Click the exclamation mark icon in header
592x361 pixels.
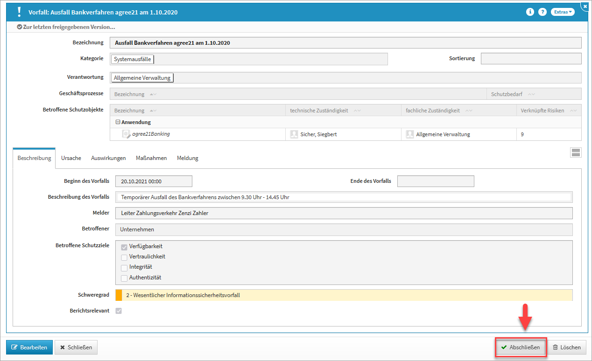(19, 12)
